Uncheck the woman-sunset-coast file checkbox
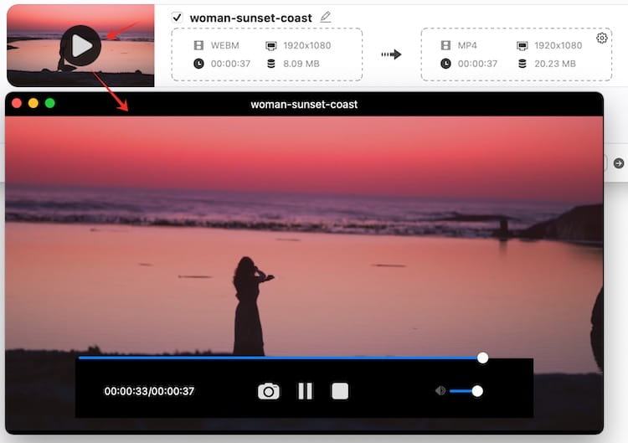 [x=177, y=18]
